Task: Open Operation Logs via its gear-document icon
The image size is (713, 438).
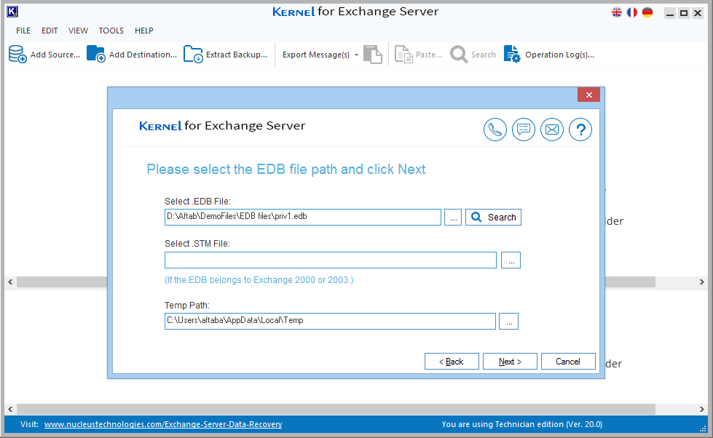Action: click(512, 54)
